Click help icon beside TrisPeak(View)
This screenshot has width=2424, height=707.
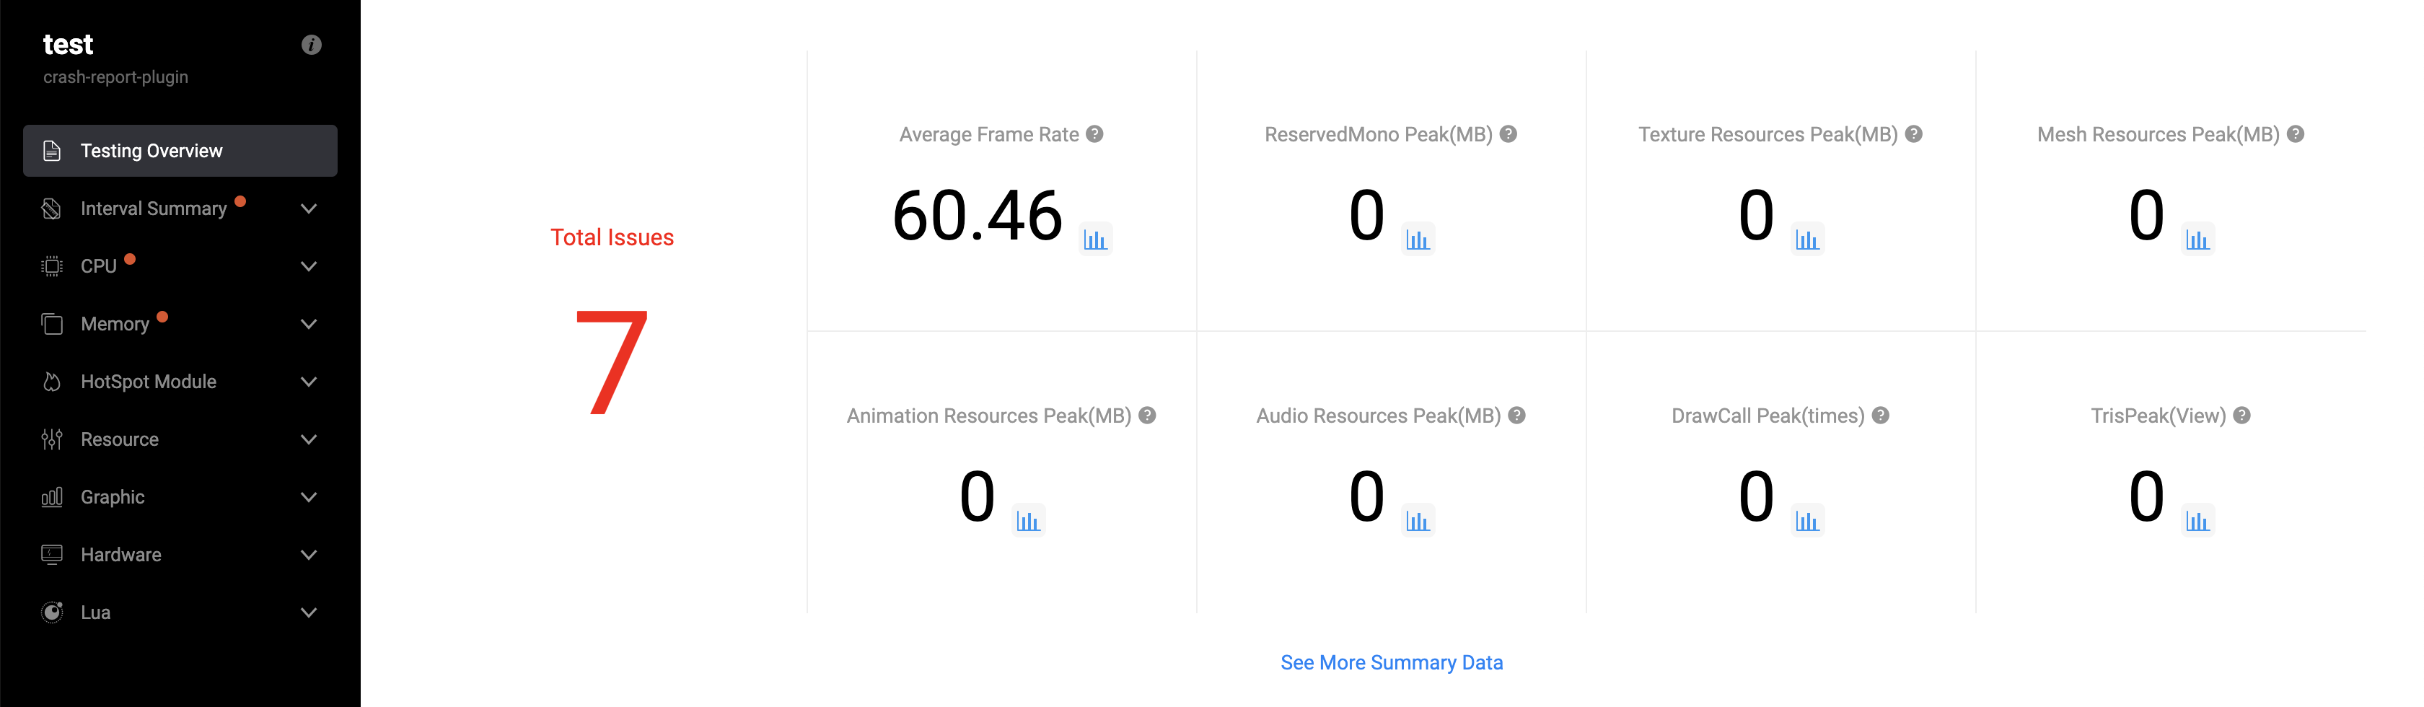point(2241,415)
